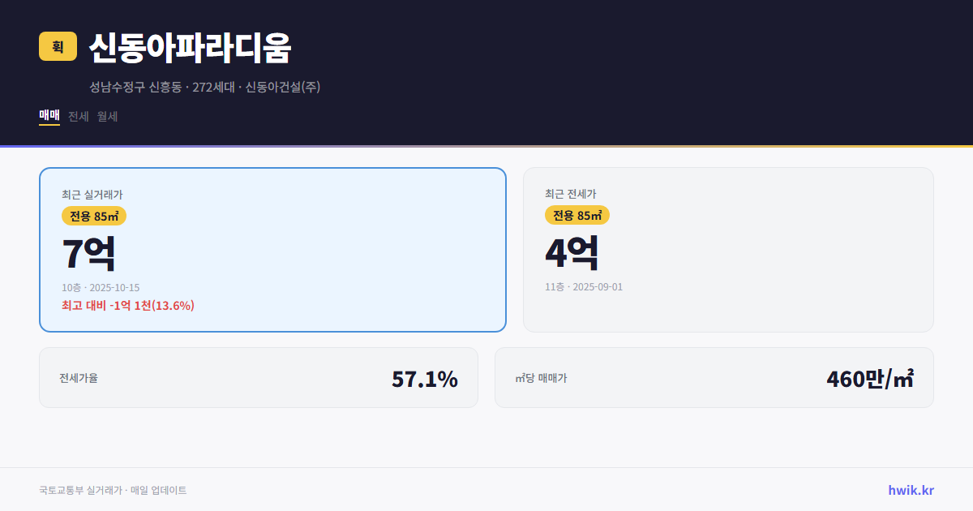Open the apartment name 신동아파라디움

[191, 48]
